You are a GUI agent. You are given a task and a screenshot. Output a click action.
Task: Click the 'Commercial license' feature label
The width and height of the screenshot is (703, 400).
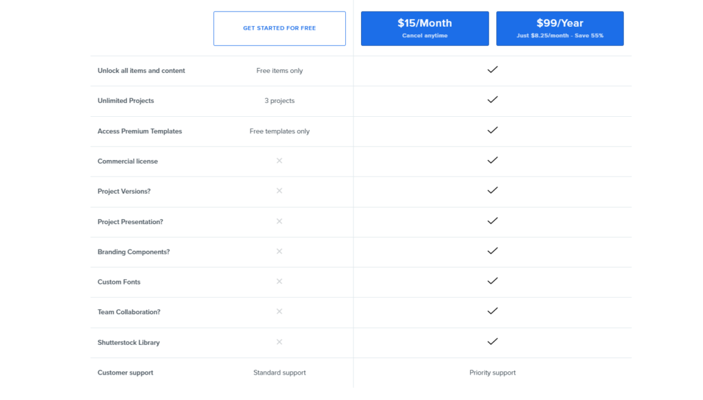click(128, 161)
